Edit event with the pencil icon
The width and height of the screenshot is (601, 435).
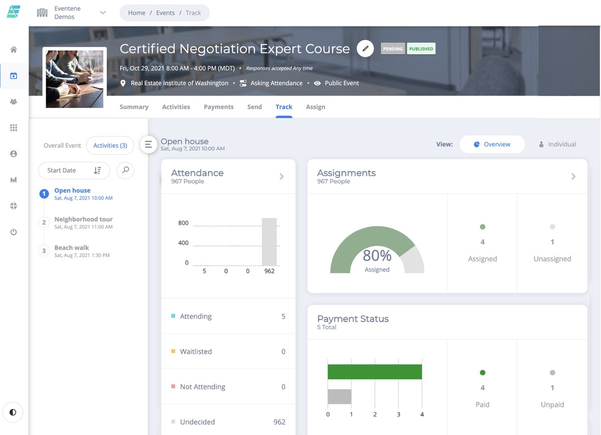pyautogui.click(x=365, y=49)
